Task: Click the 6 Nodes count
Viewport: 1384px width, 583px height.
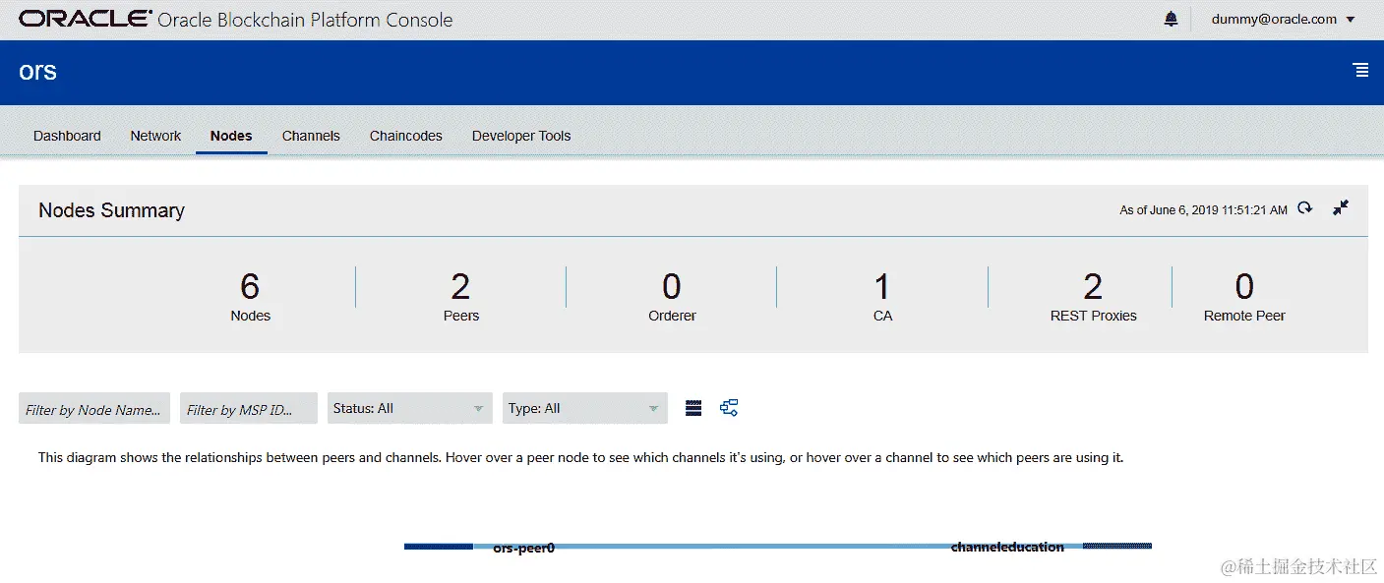Action: tap(250, 296)
